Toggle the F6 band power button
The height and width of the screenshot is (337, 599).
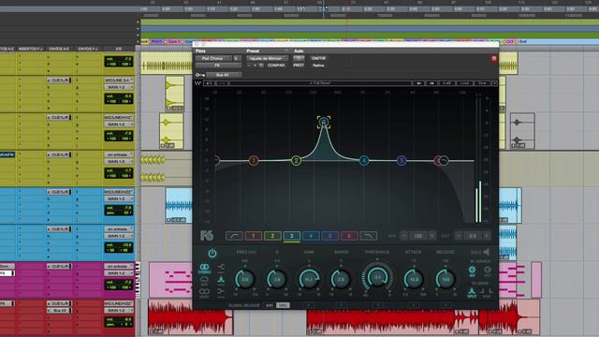(212, 253)
